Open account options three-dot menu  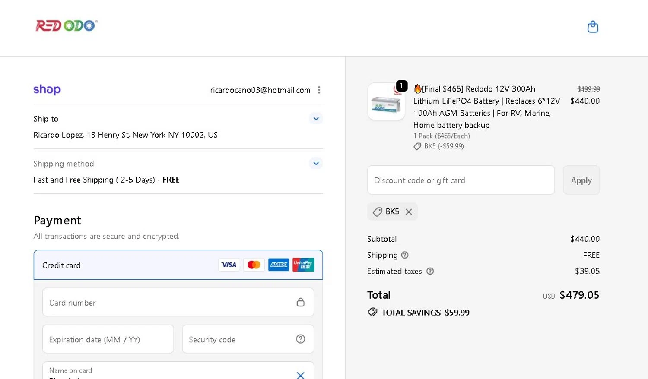(x=319, y=90)
